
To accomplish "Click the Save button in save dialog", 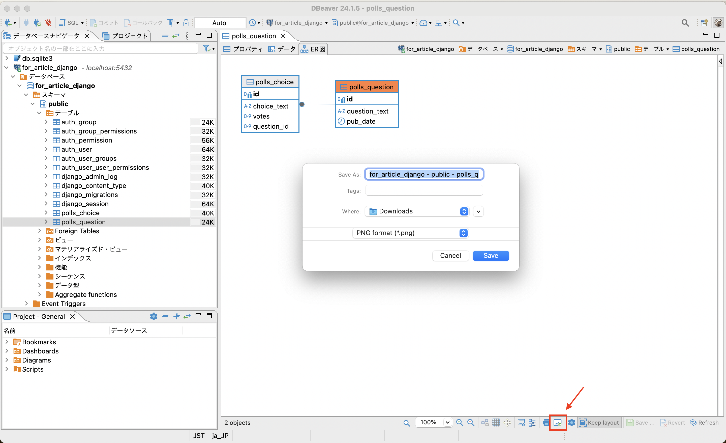I will point(491,255).
